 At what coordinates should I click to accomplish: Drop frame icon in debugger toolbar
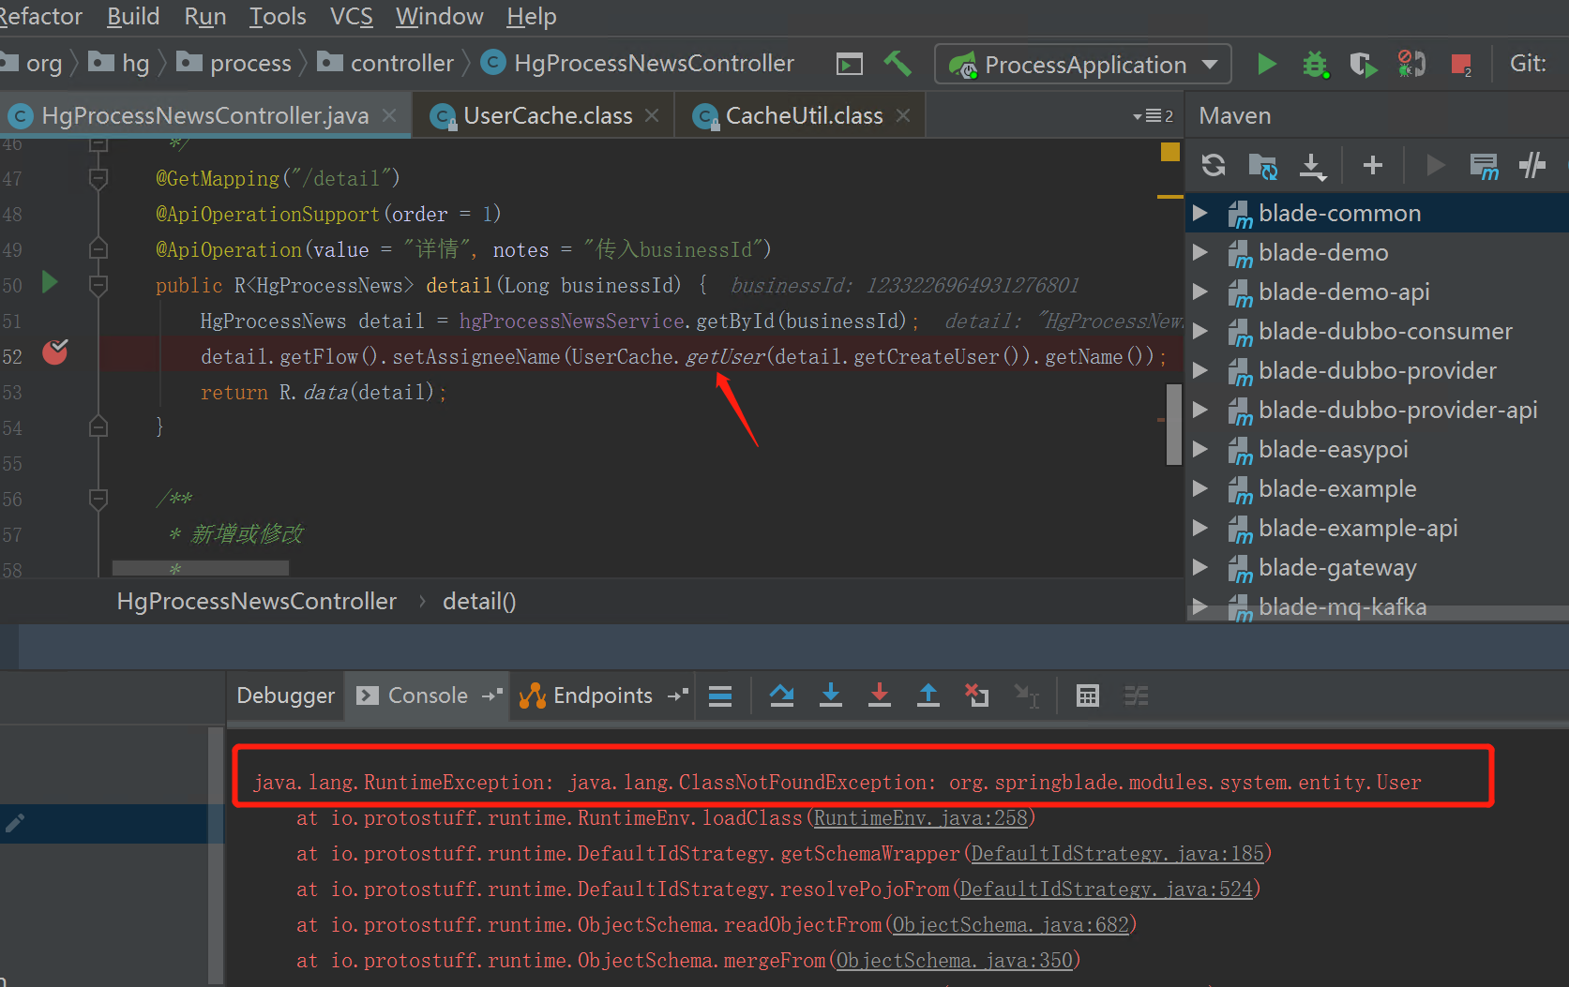tap(977, 695)
